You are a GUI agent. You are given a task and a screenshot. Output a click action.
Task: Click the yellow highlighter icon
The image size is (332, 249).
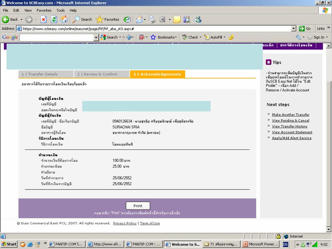(231, 37)
